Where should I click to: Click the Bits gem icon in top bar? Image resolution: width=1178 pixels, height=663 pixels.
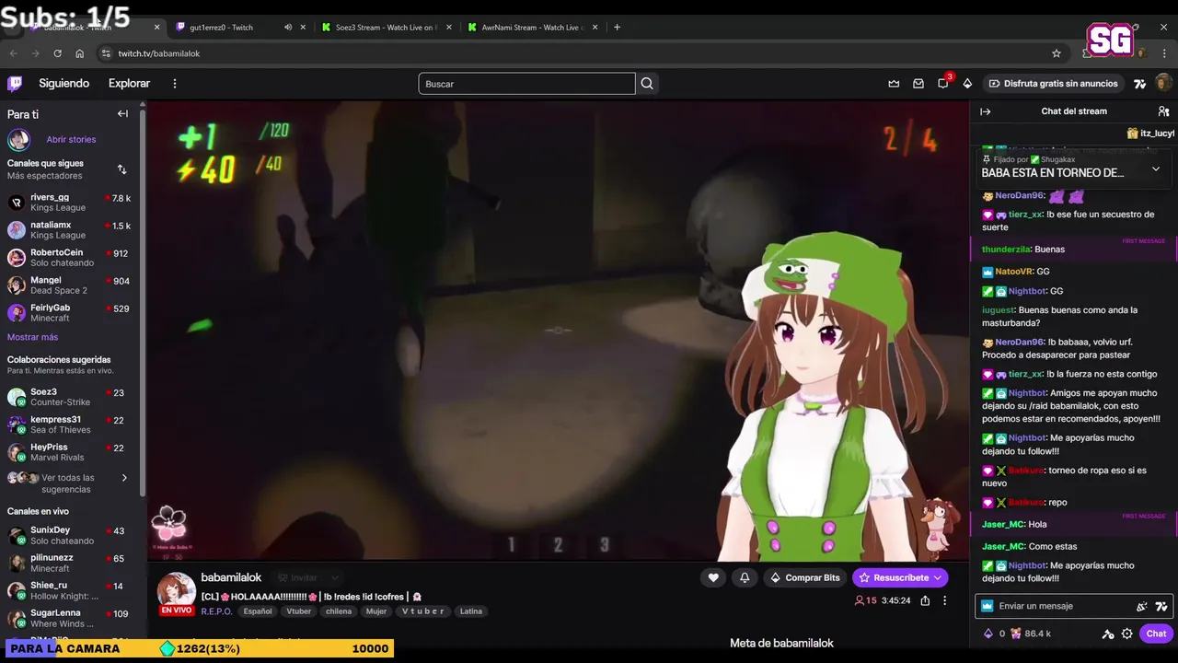click(x=967, y=84)
